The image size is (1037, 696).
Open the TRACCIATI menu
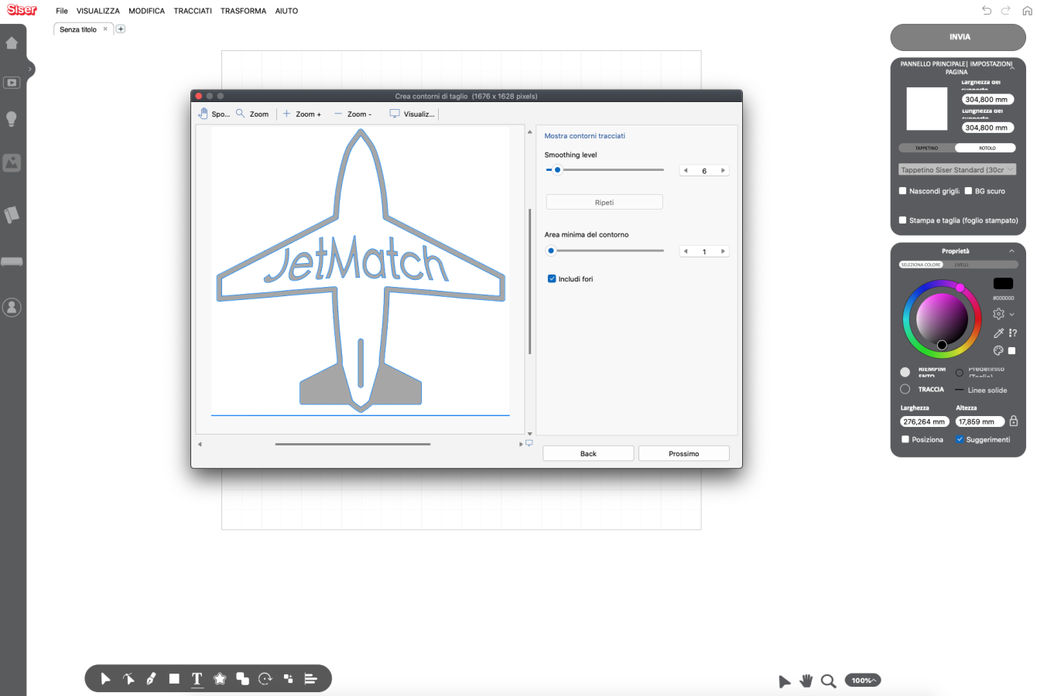(193, 11)
